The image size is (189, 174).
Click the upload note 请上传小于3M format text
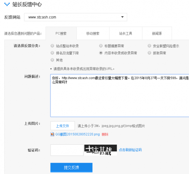111,126
